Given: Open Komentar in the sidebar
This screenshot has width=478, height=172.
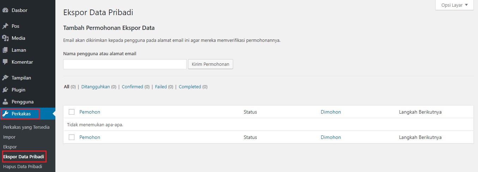Looking at the screenshot, I should coord(22,62).
